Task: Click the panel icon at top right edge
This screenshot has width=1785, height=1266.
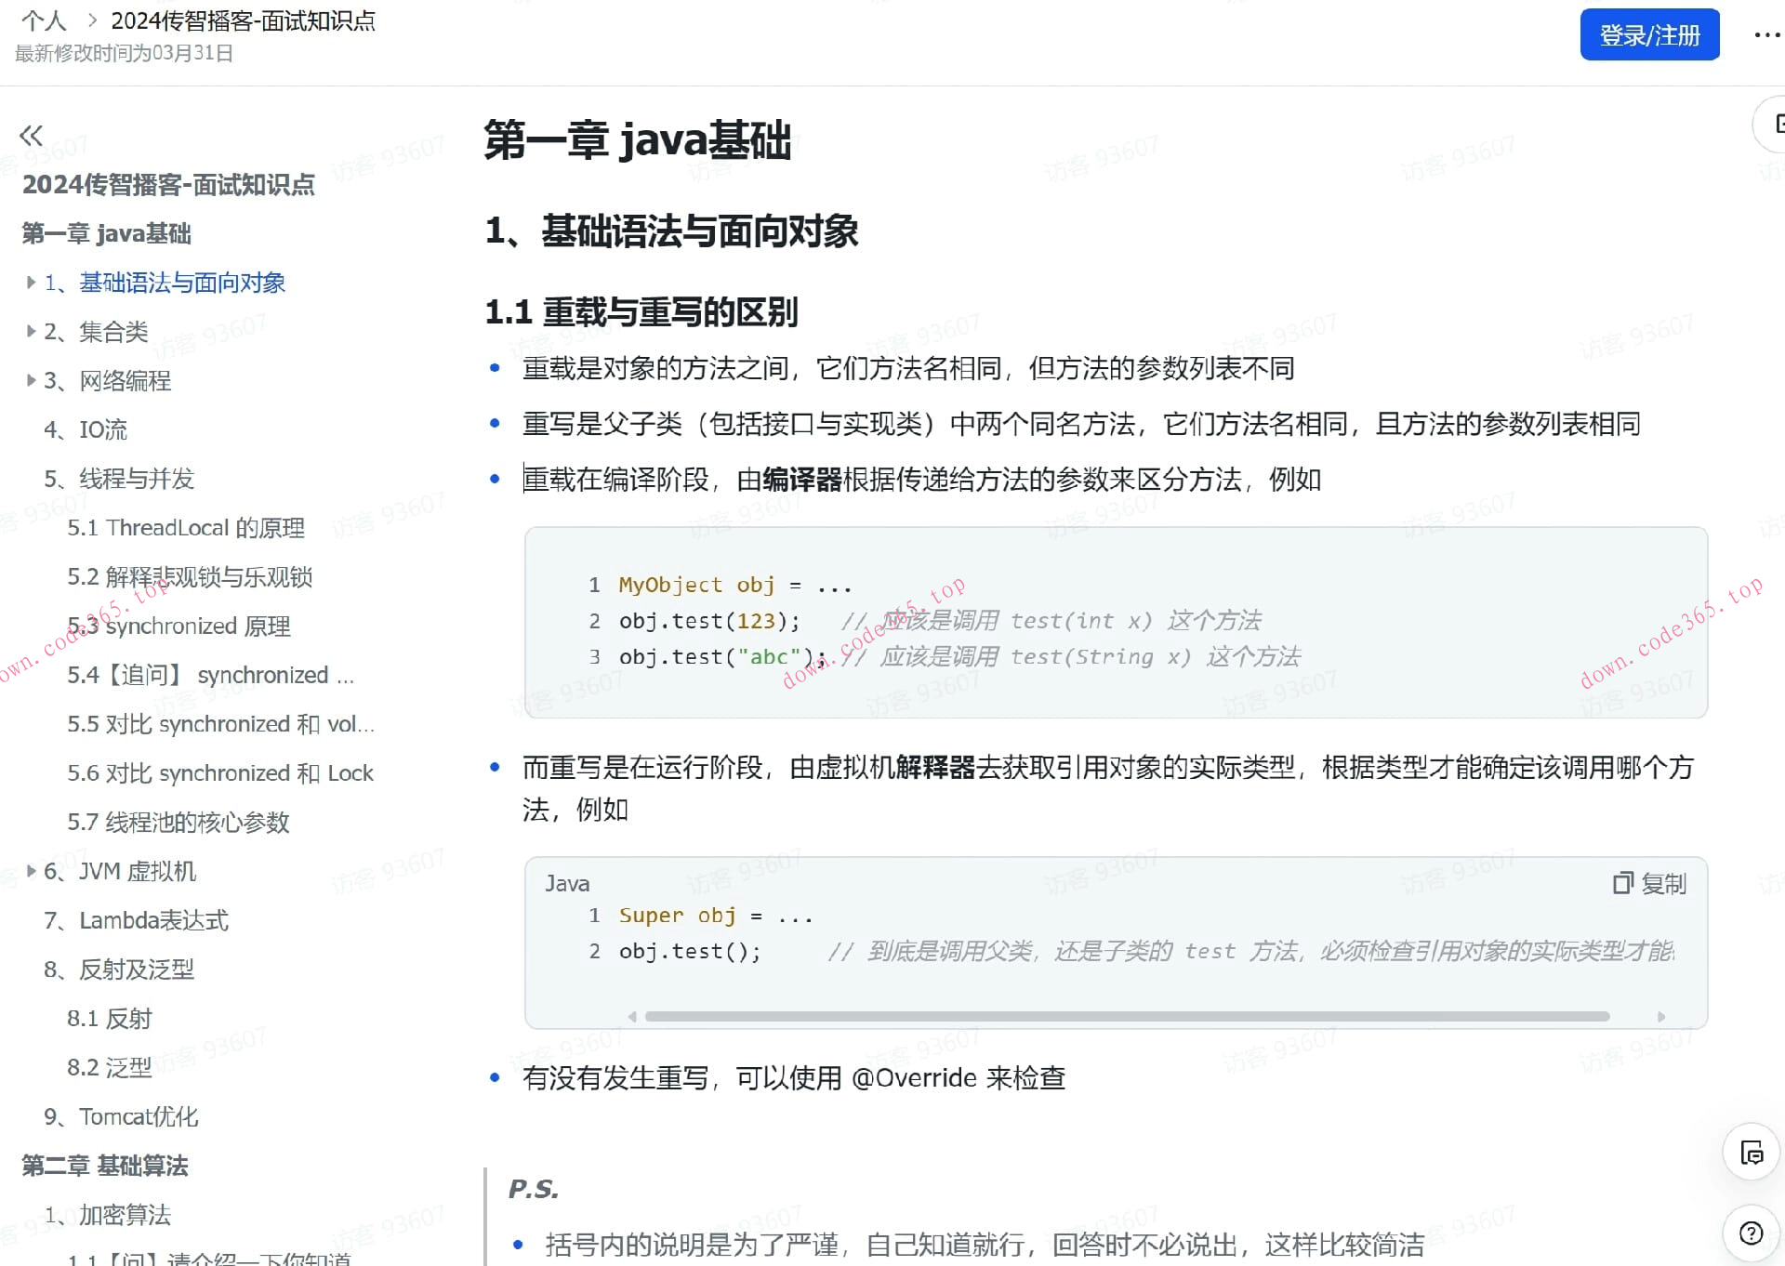Action: tap(1778, 124)
